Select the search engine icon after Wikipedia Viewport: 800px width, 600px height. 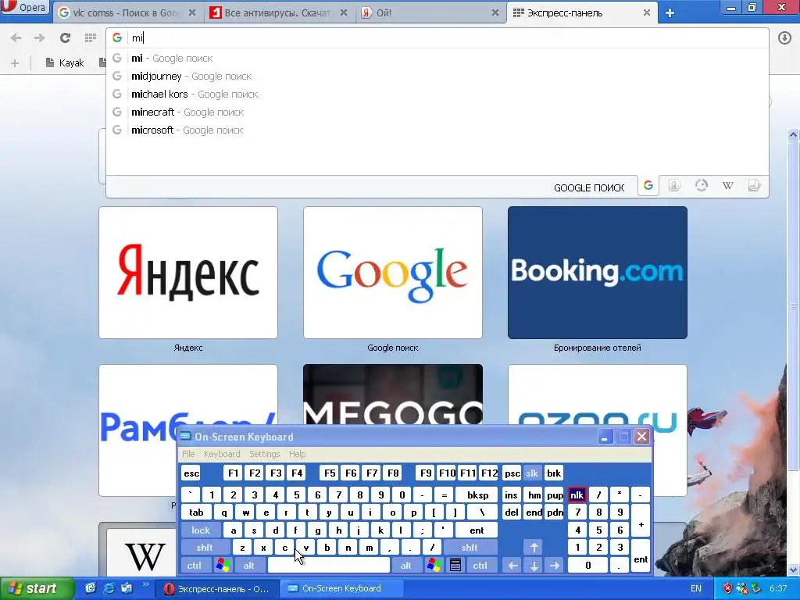pyautogui.click(x=754, y=186)
